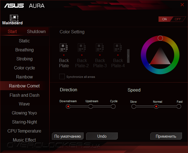Choose the CPU Temperature effect
The image size is (188, 153).
24,131
